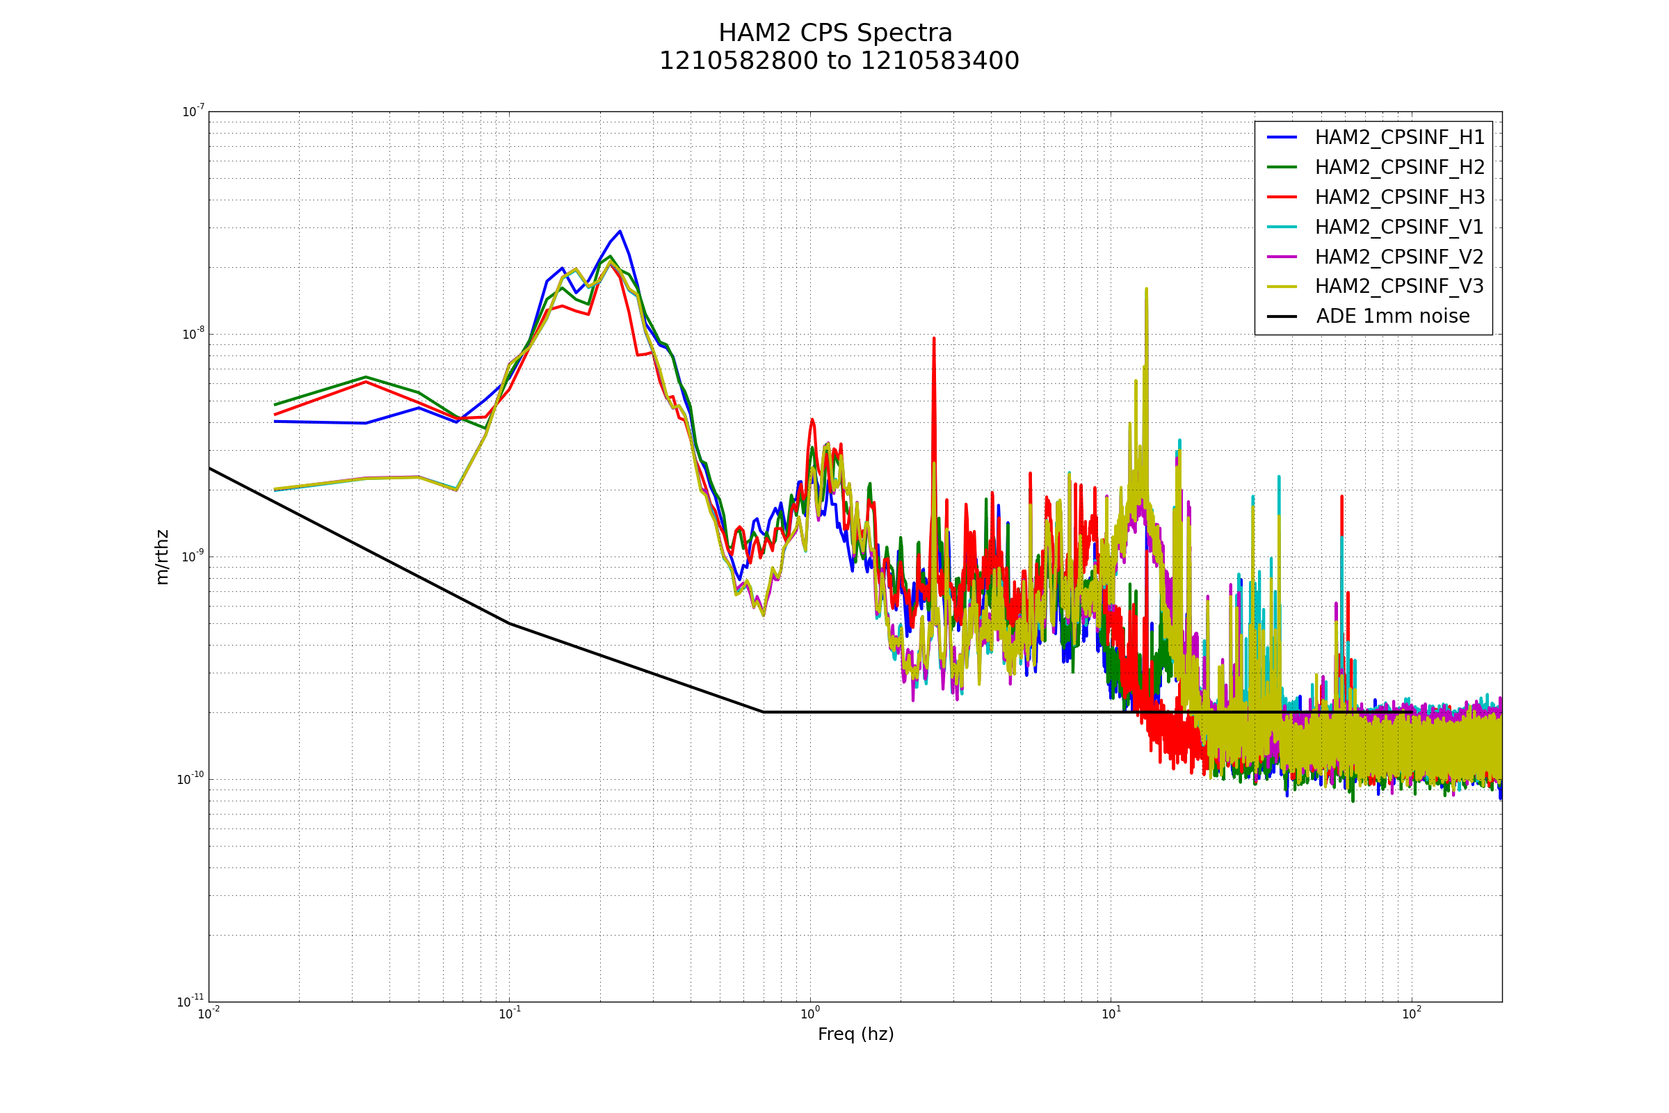
Task: Click the HAM2_CPSINF_H3 legend label
Action: tap(1399, 198)
